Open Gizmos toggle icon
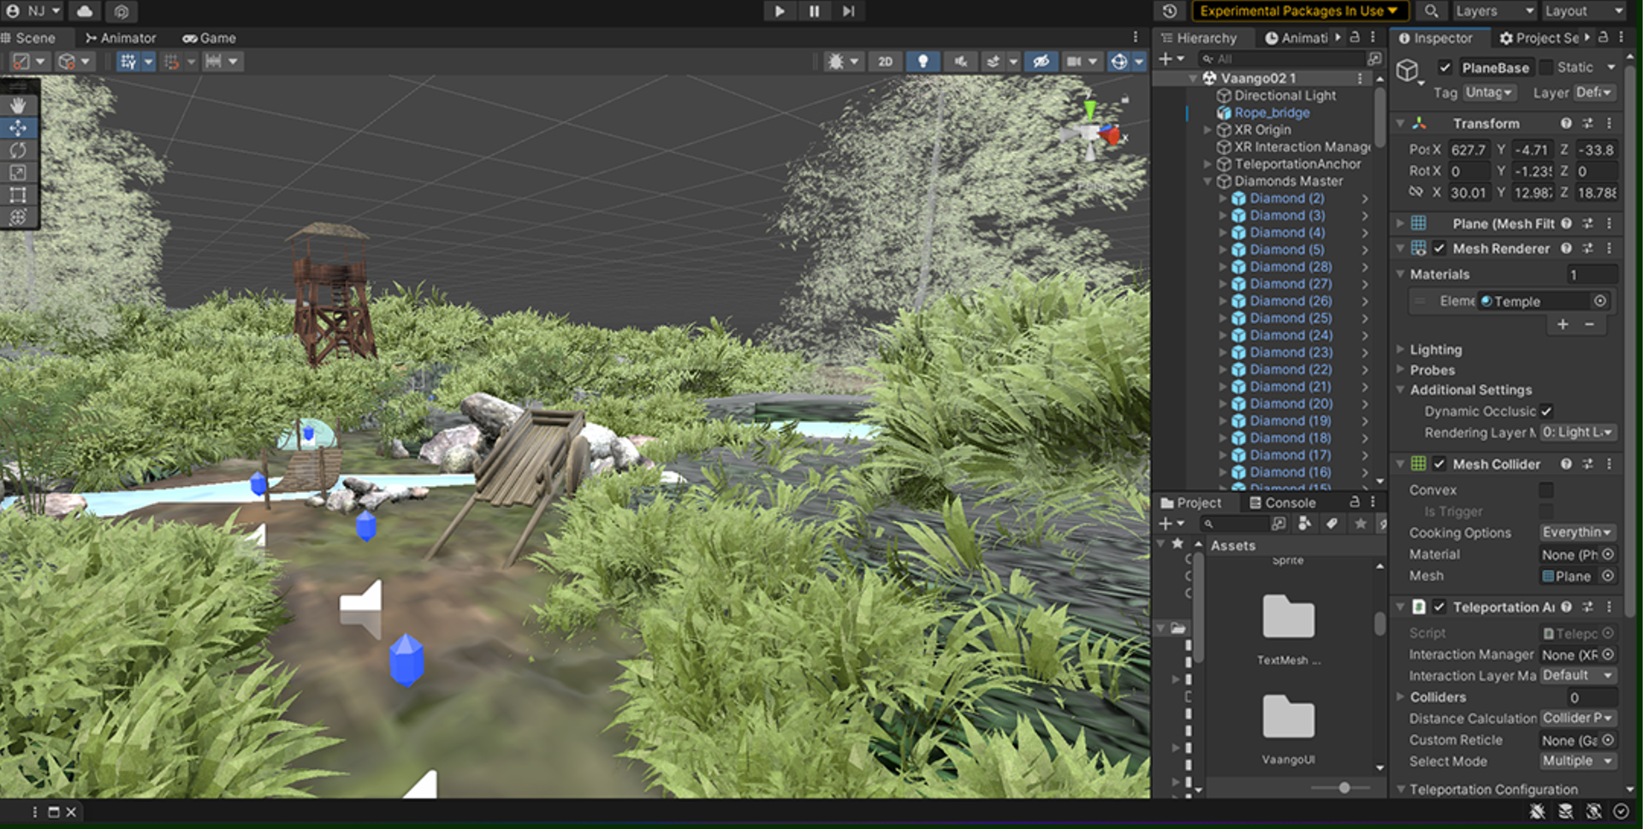1643x829 pixels. [x=1118, y=62]
